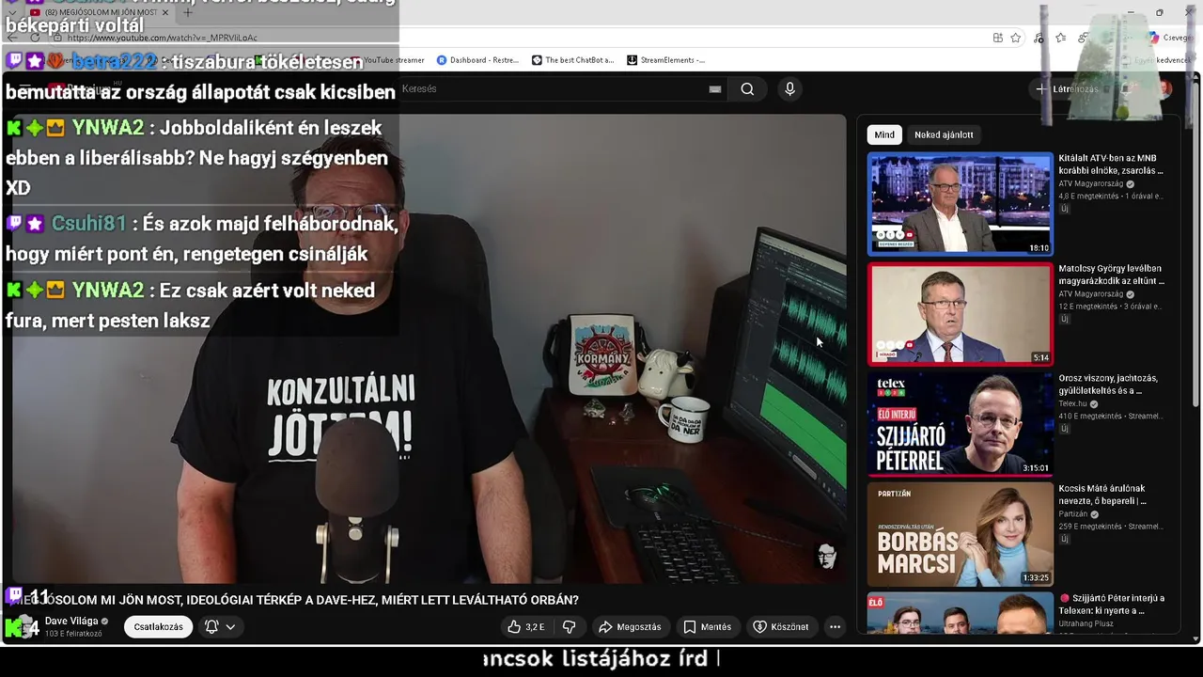Open the Borbás Marcsi Partizán thumbnail
The width and height of the screenshot is (1203, 677).
(x=960, y=533)
